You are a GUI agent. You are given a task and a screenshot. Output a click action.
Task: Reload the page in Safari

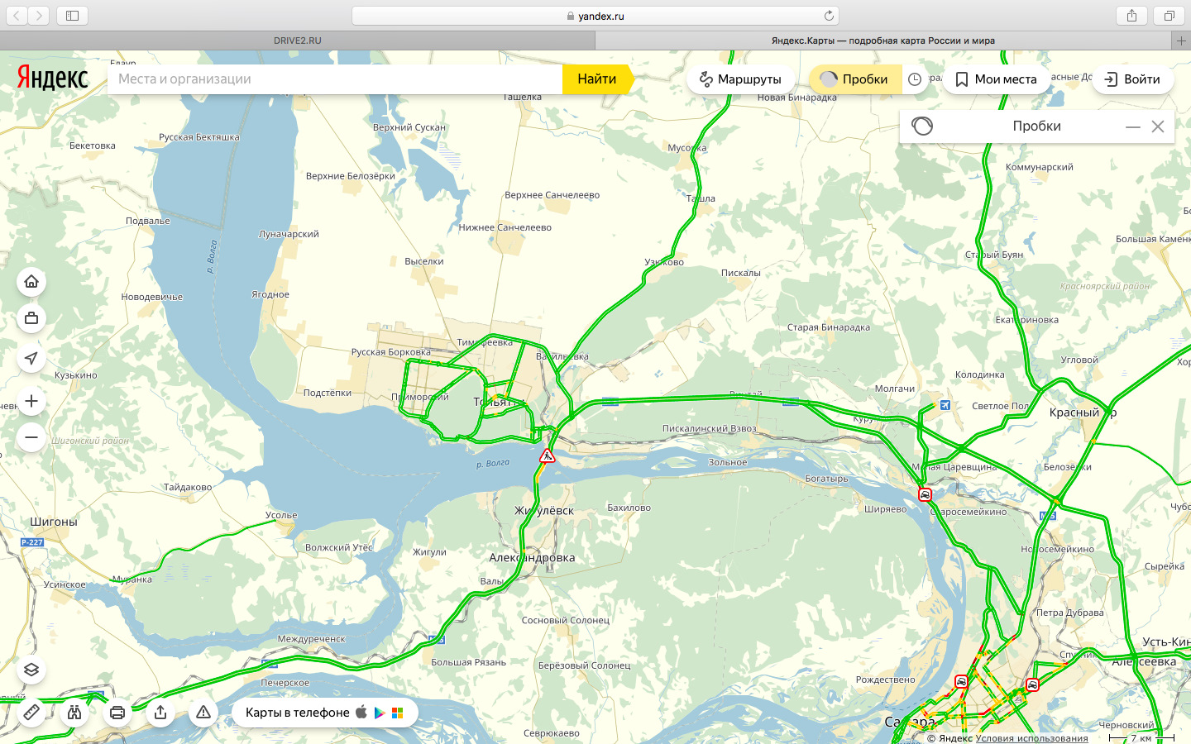coord(829,16)
